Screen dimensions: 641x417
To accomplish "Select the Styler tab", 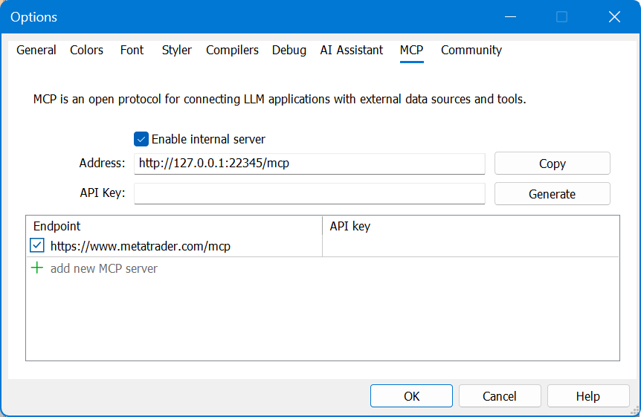I will (176, 50).
